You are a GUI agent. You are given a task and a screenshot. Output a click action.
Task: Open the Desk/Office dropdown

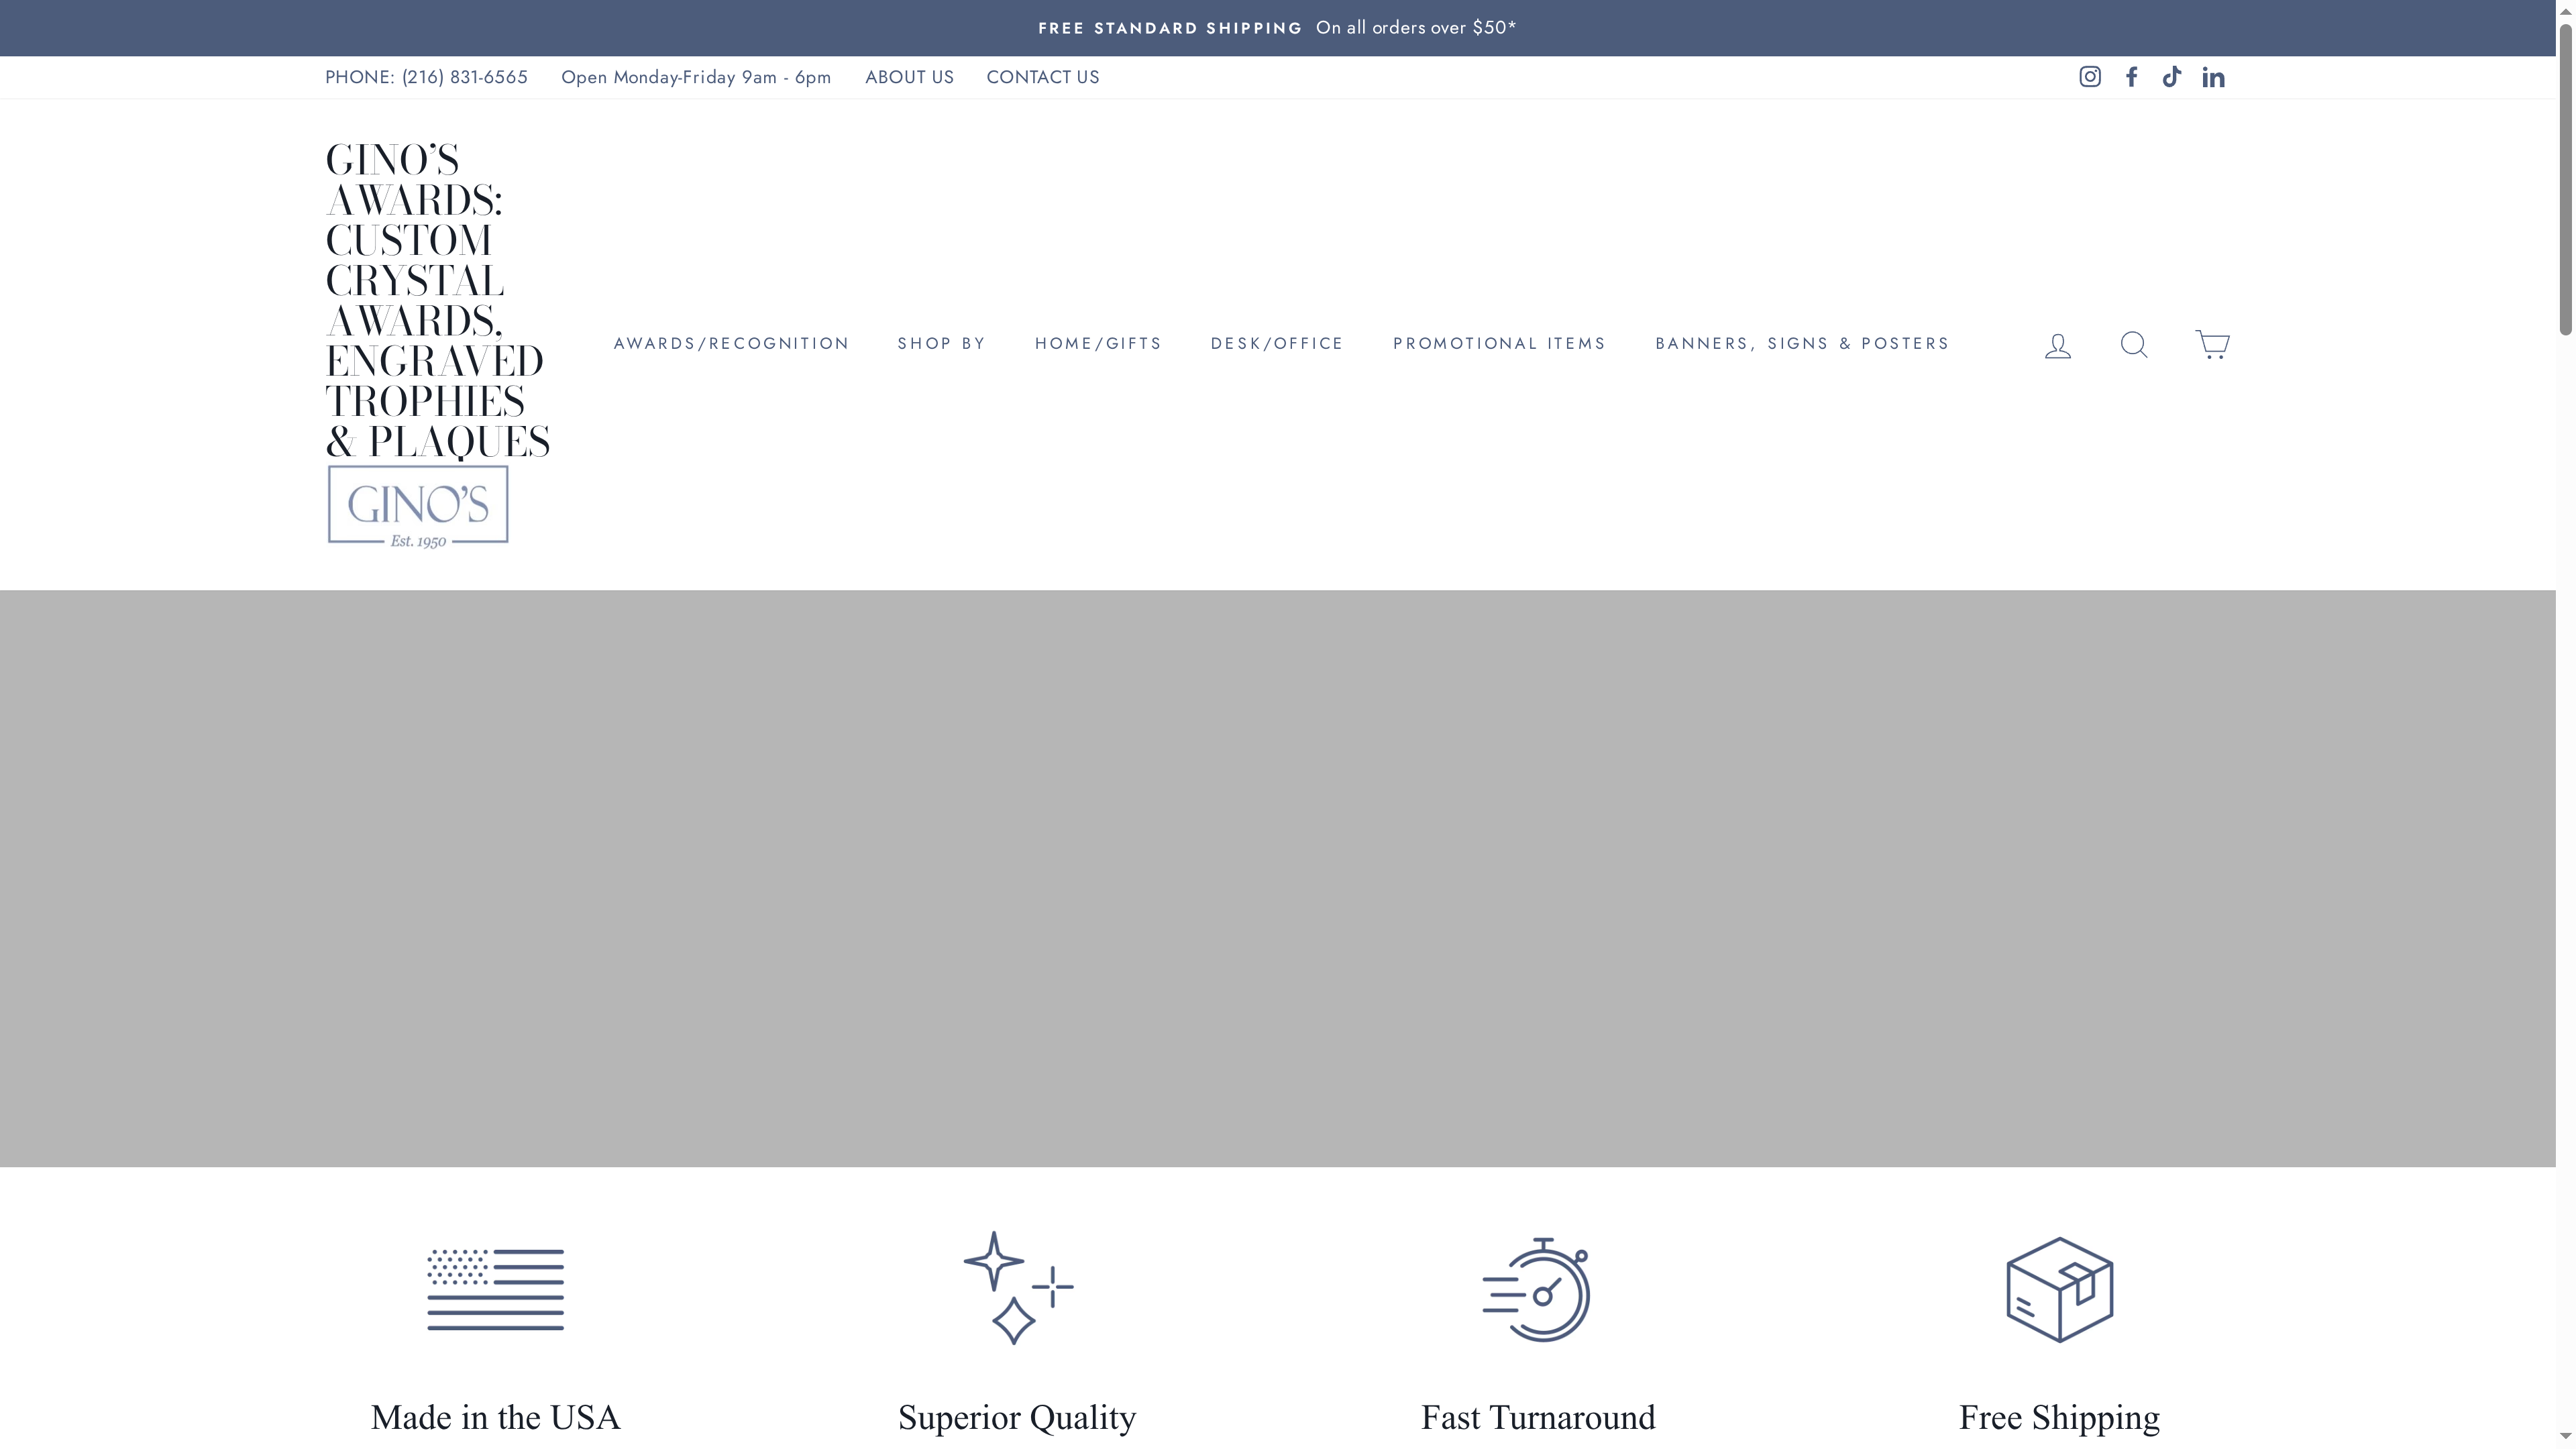pyautogui.click(x=1277, y=344)
